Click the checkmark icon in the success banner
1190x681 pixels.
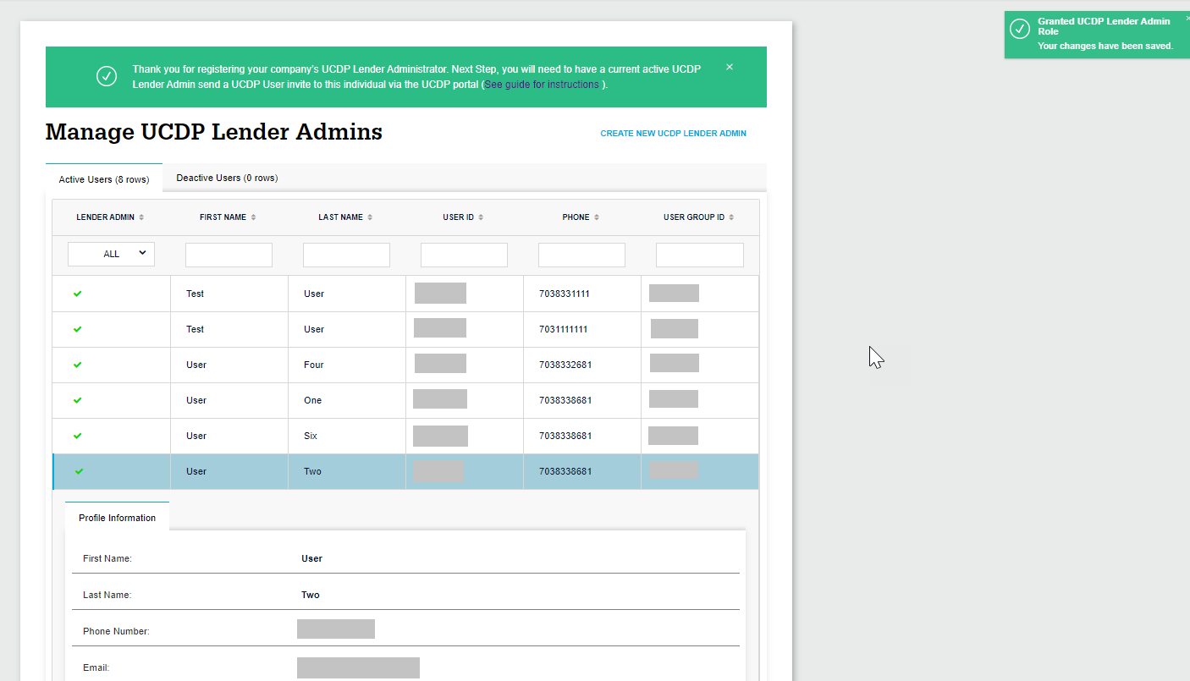[x=107, y=76]
